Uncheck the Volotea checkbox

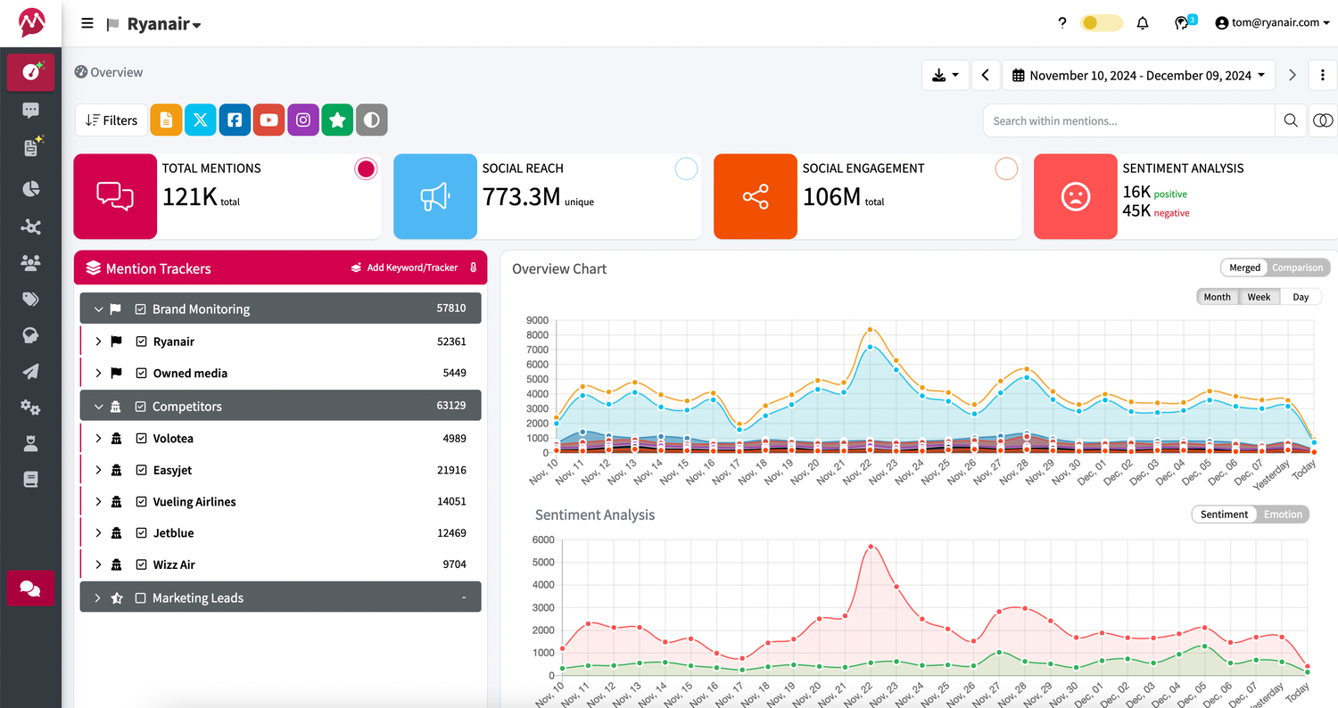coord(140,439)
